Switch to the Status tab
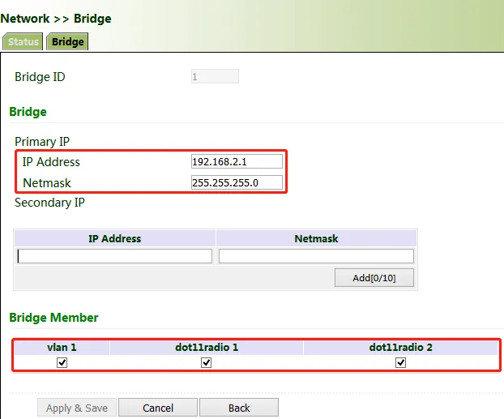 coord(23,41)
